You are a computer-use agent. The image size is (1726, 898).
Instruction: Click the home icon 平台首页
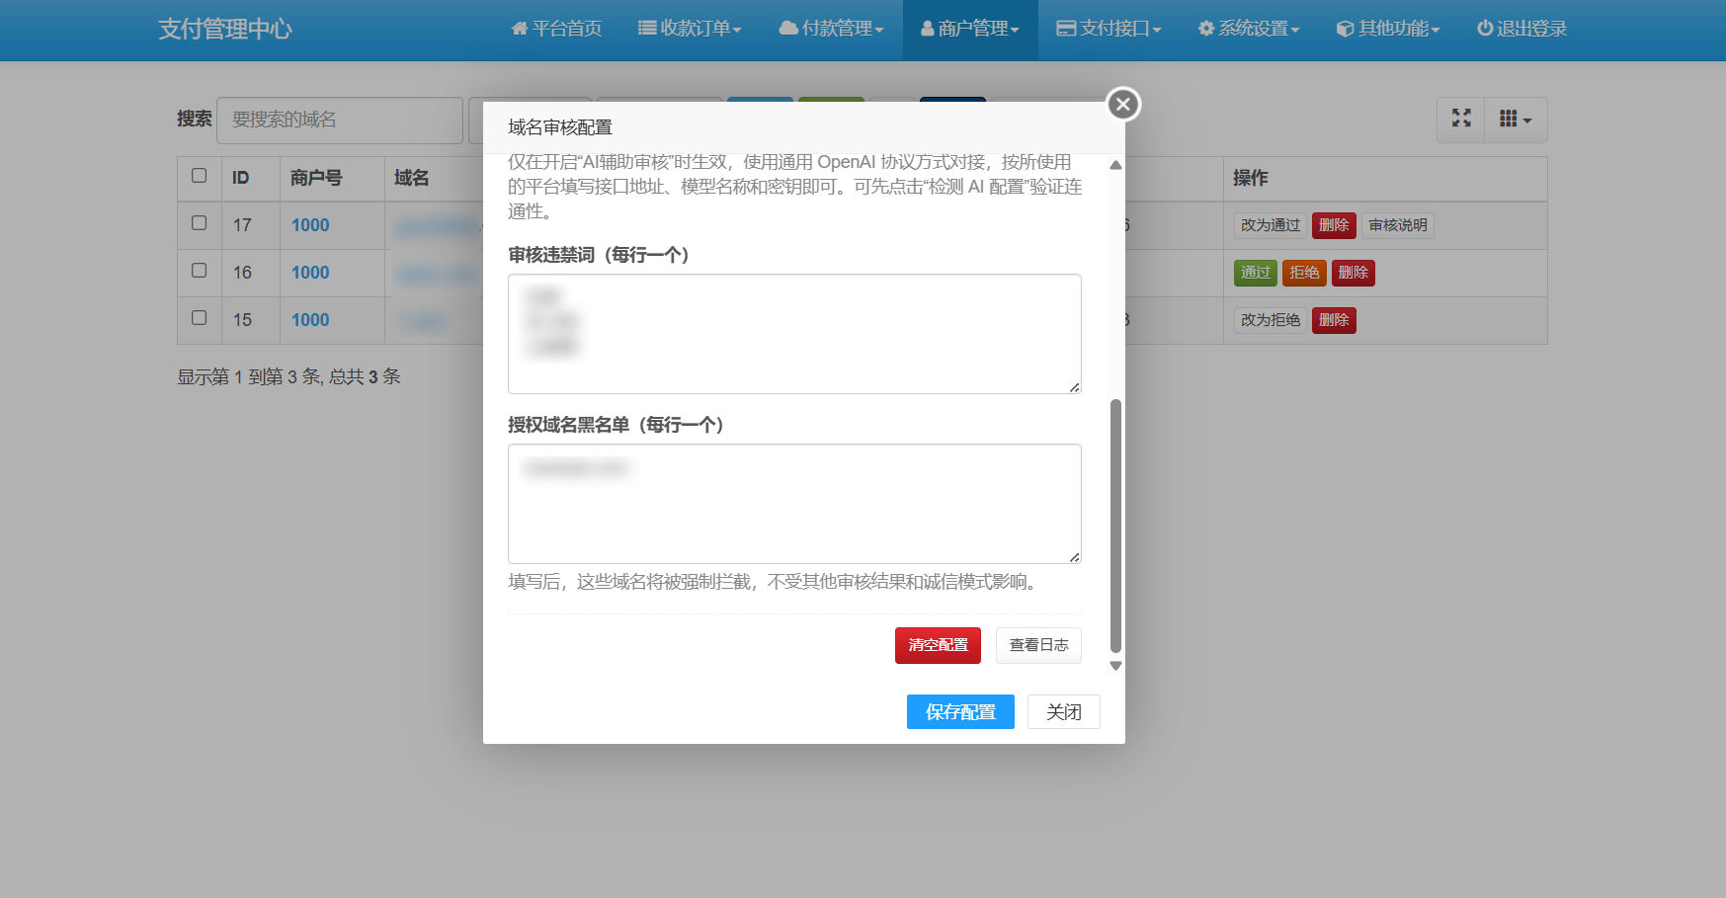click(556, 29)
